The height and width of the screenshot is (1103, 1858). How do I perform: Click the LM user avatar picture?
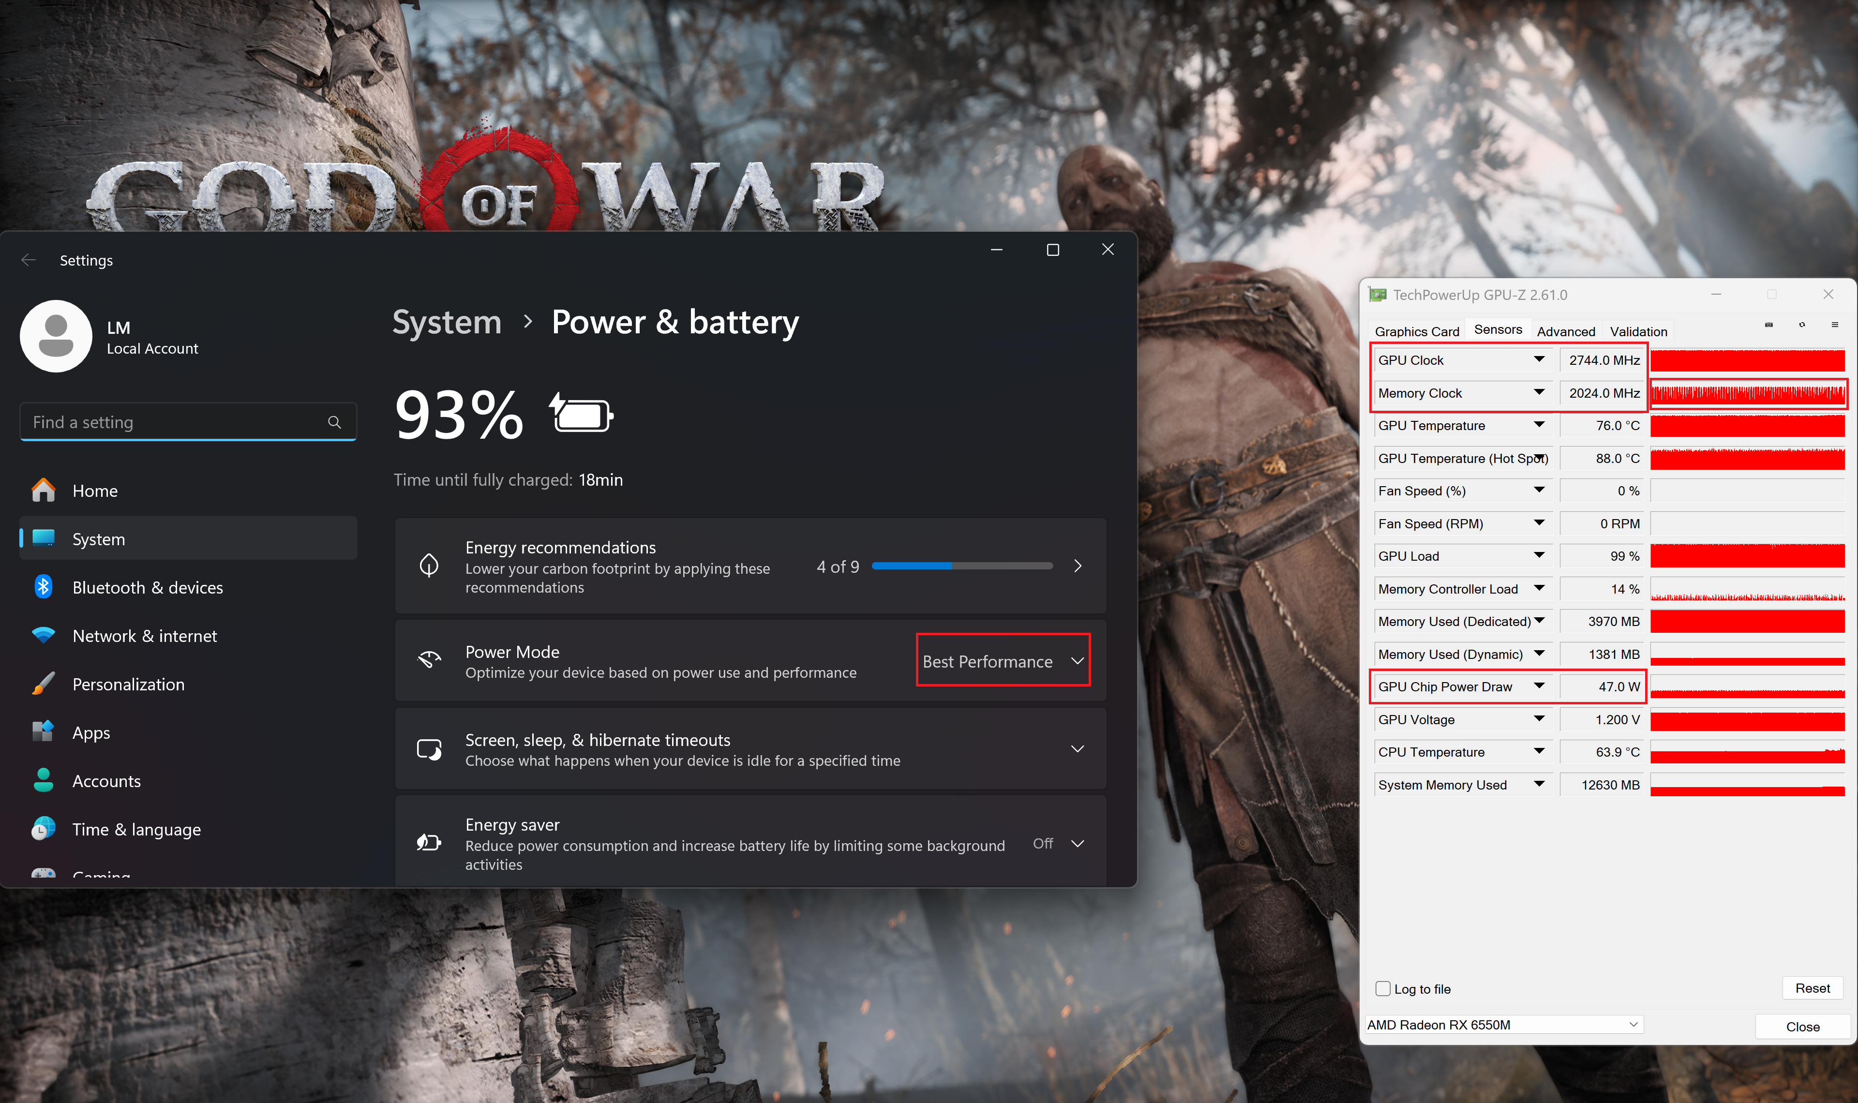(x=56, y=336)
